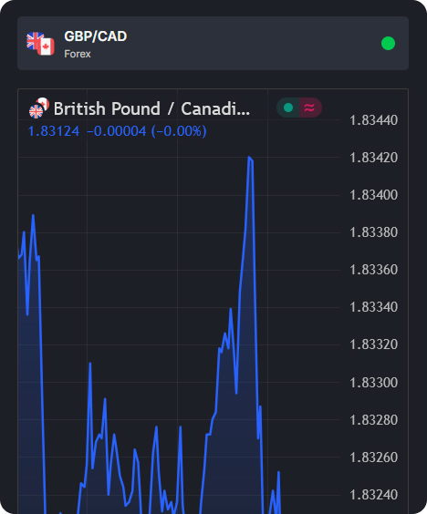Viewport: 427px width, 514px height.
Task: Click the 1.83400 price axis label
Action: pyautogui.click(x=373, y=195)
